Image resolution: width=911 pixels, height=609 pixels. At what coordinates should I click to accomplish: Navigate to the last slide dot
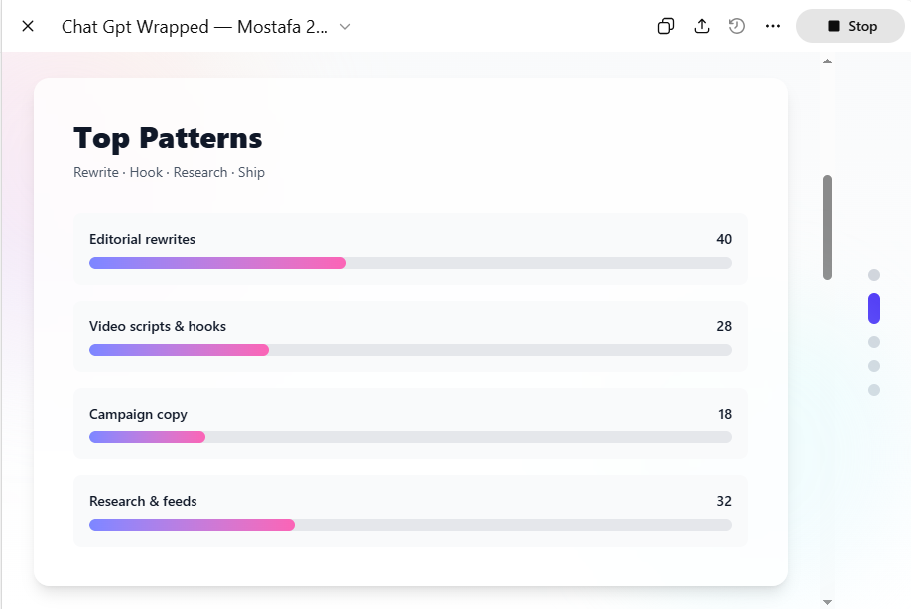tap(874, 390)
